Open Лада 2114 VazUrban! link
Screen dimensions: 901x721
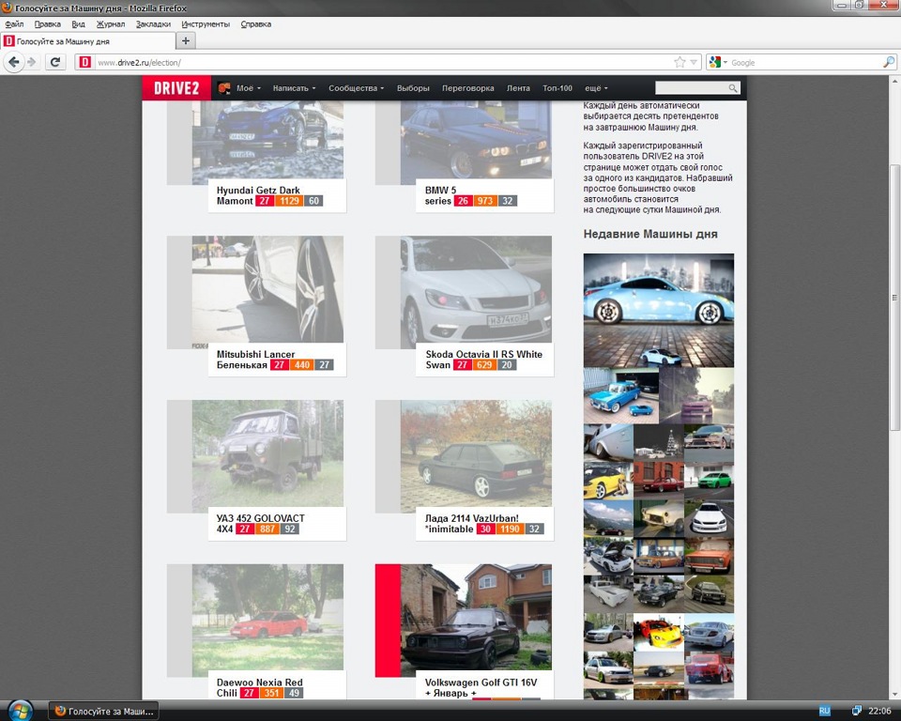click(471, 523)
